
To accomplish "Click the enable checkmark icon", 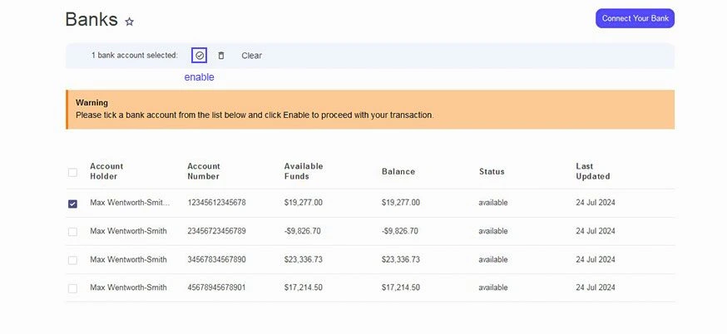I will point(199,56).
